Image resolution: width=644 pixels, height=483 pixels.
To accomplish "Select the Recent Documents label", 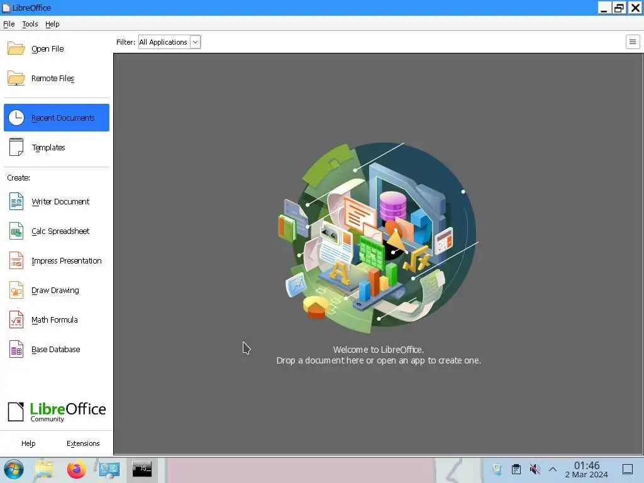I will 63,118.
